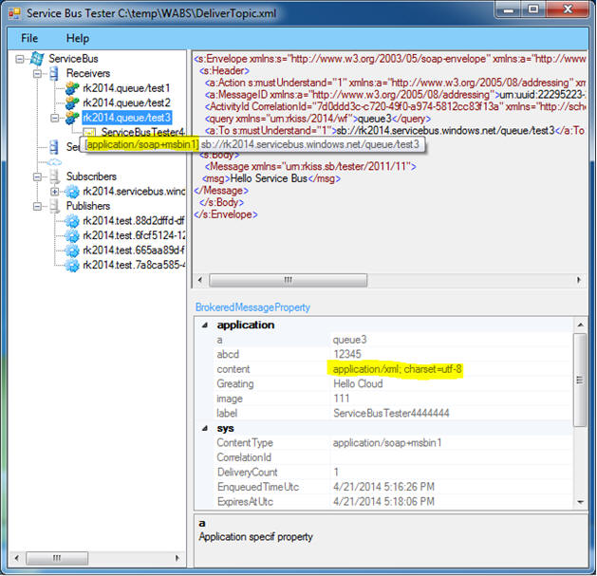The image size is (597, 576).
Task: Click the rk2014.test.88d2dffd publisher gear icon
Action: point(71,221)
